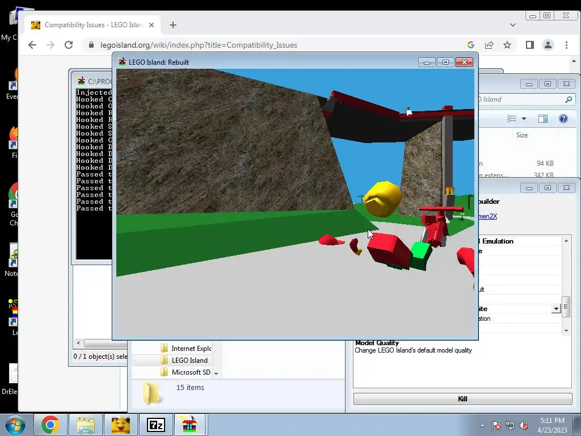Select the Compatibility Issues tab
581x436 pixels.
click(x=92, y=25)
